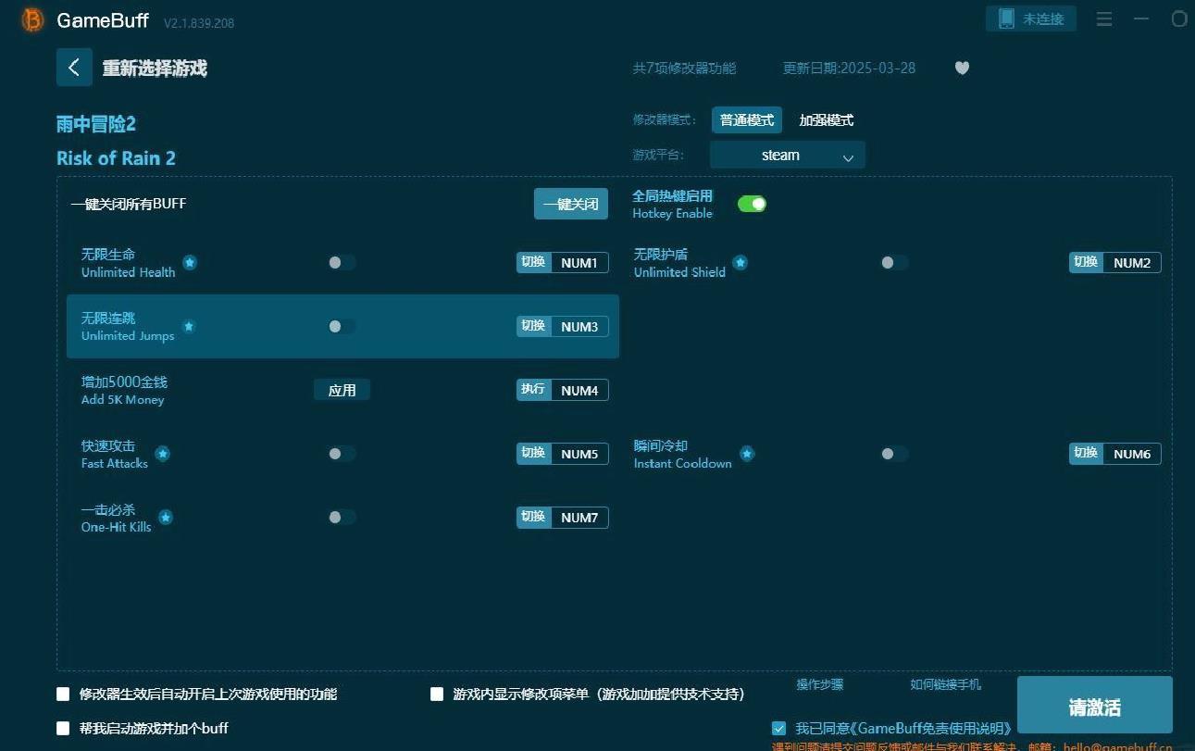Click the GameBuff logo icon
The width and height of the screenshot is (1195, 751).
click(x=32, y=19)
